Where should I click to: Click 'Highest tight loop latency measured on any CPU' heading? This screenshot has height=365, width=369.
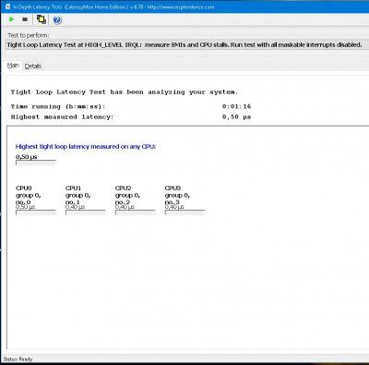pos(86,147)
